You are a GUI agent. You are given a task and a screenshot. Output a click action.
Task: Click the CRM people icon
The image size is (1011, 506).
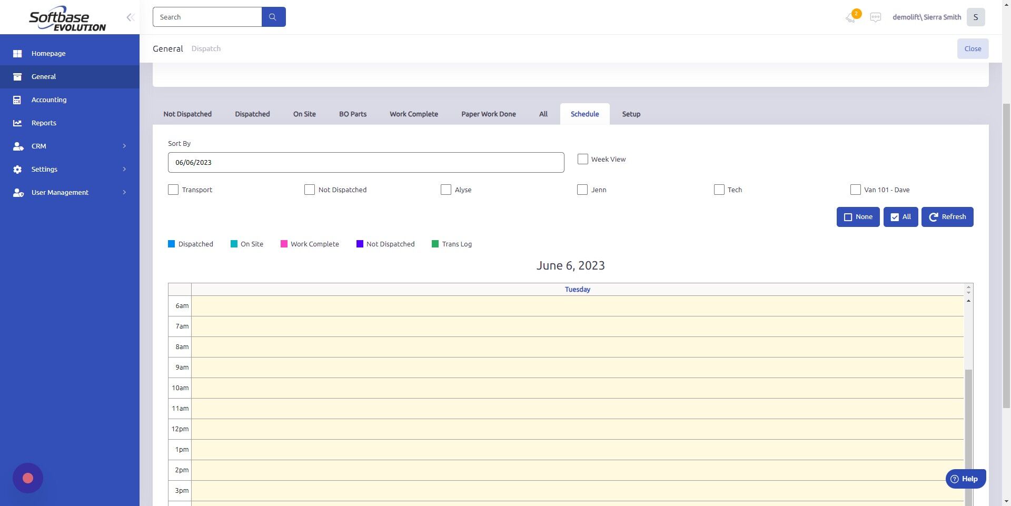pyautogui.click(x=18, y=146)
